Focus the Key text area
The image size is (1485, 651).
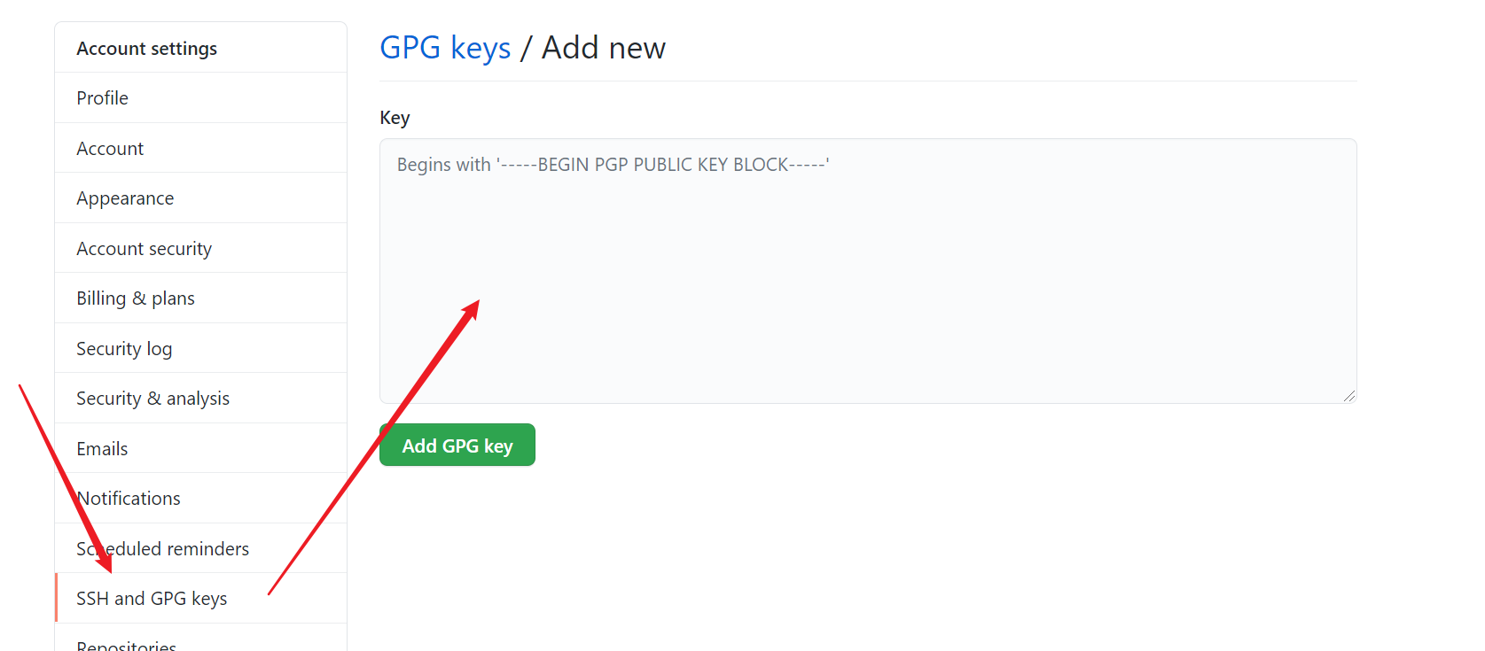[x=868, y=271]
